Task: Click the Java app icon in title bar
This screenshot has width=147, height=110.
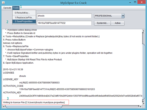Action: 3,3
